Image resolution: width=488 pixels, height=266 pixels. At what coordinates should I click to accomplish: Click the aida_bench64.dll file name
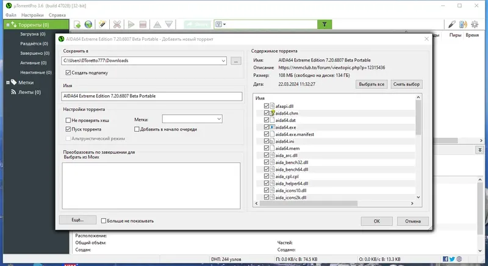[292, 170]
